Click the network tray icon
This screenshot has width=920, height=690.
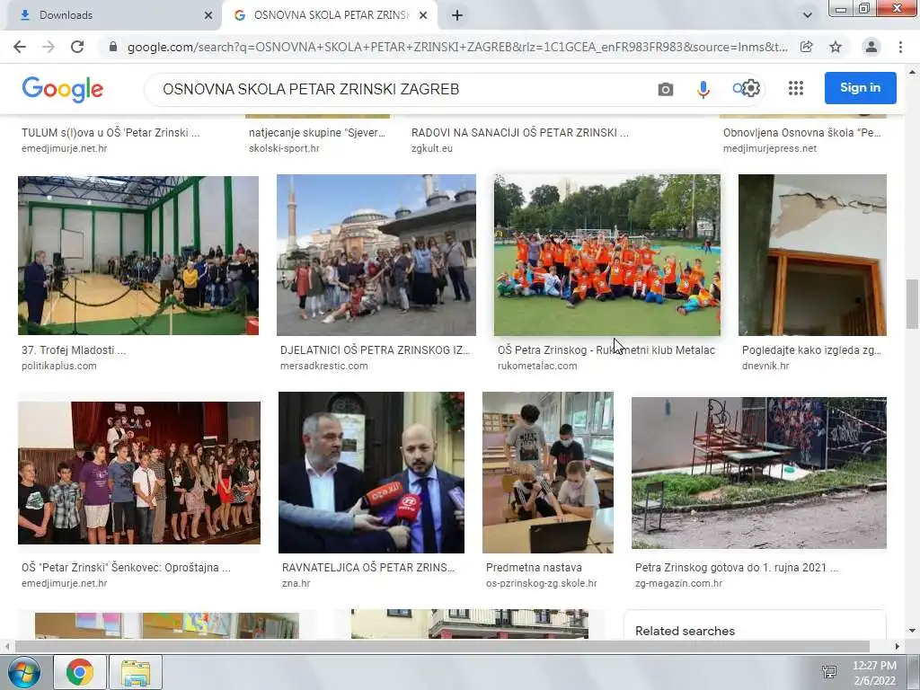click(x=829, y=672)
